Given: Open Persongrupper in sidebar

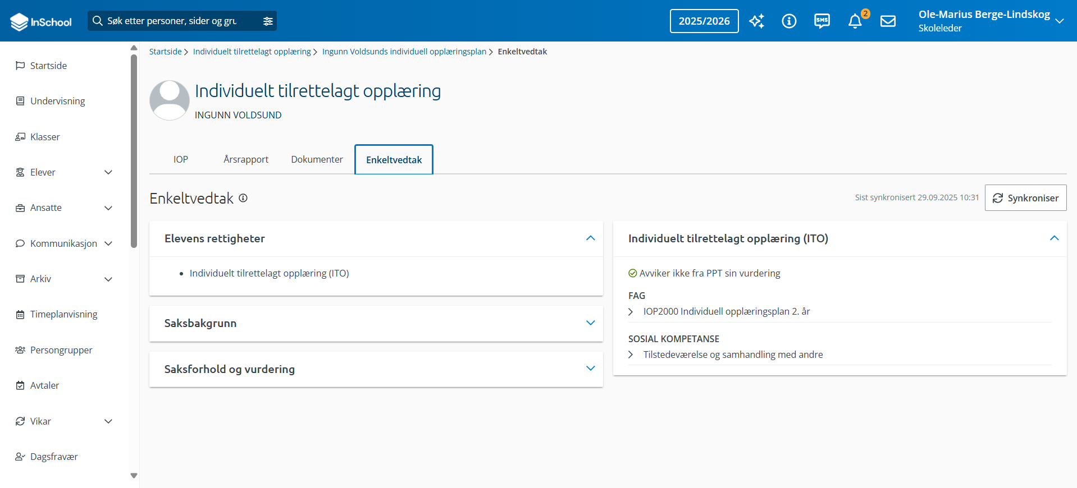Looking at the screenshot, I should 61,350.
